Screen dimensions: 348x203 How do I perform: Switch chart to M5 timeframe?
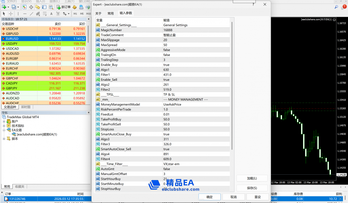click(82, 14)
